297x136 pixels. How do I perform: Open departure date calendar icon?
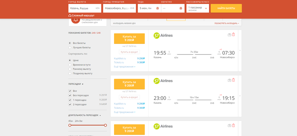pos(158,8)
